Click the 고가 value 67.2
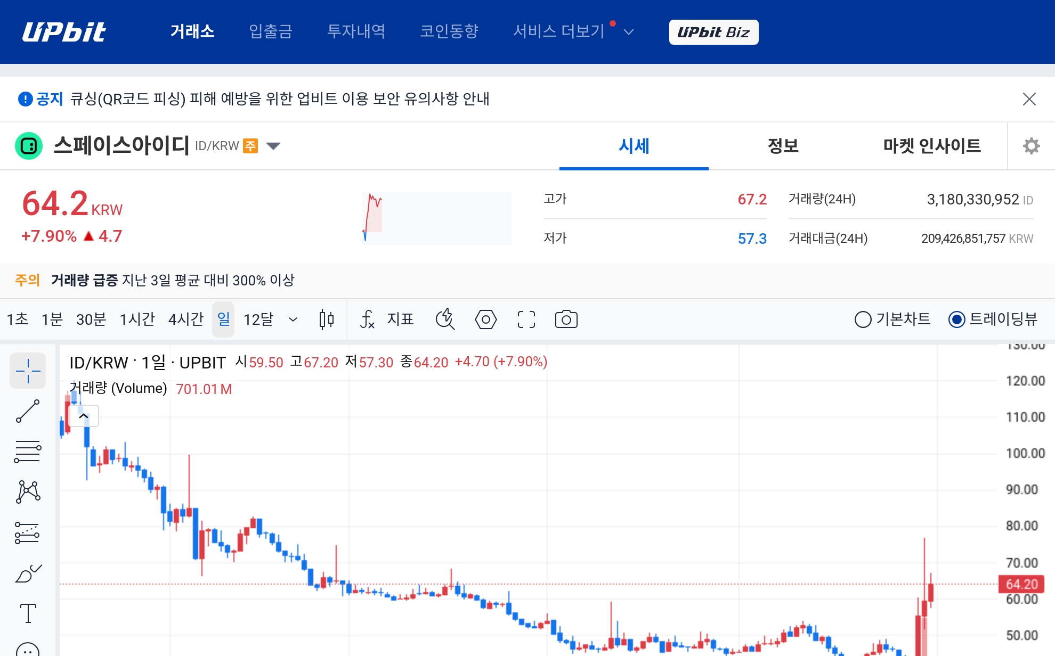1055x656 pixels. click(752, 199)
